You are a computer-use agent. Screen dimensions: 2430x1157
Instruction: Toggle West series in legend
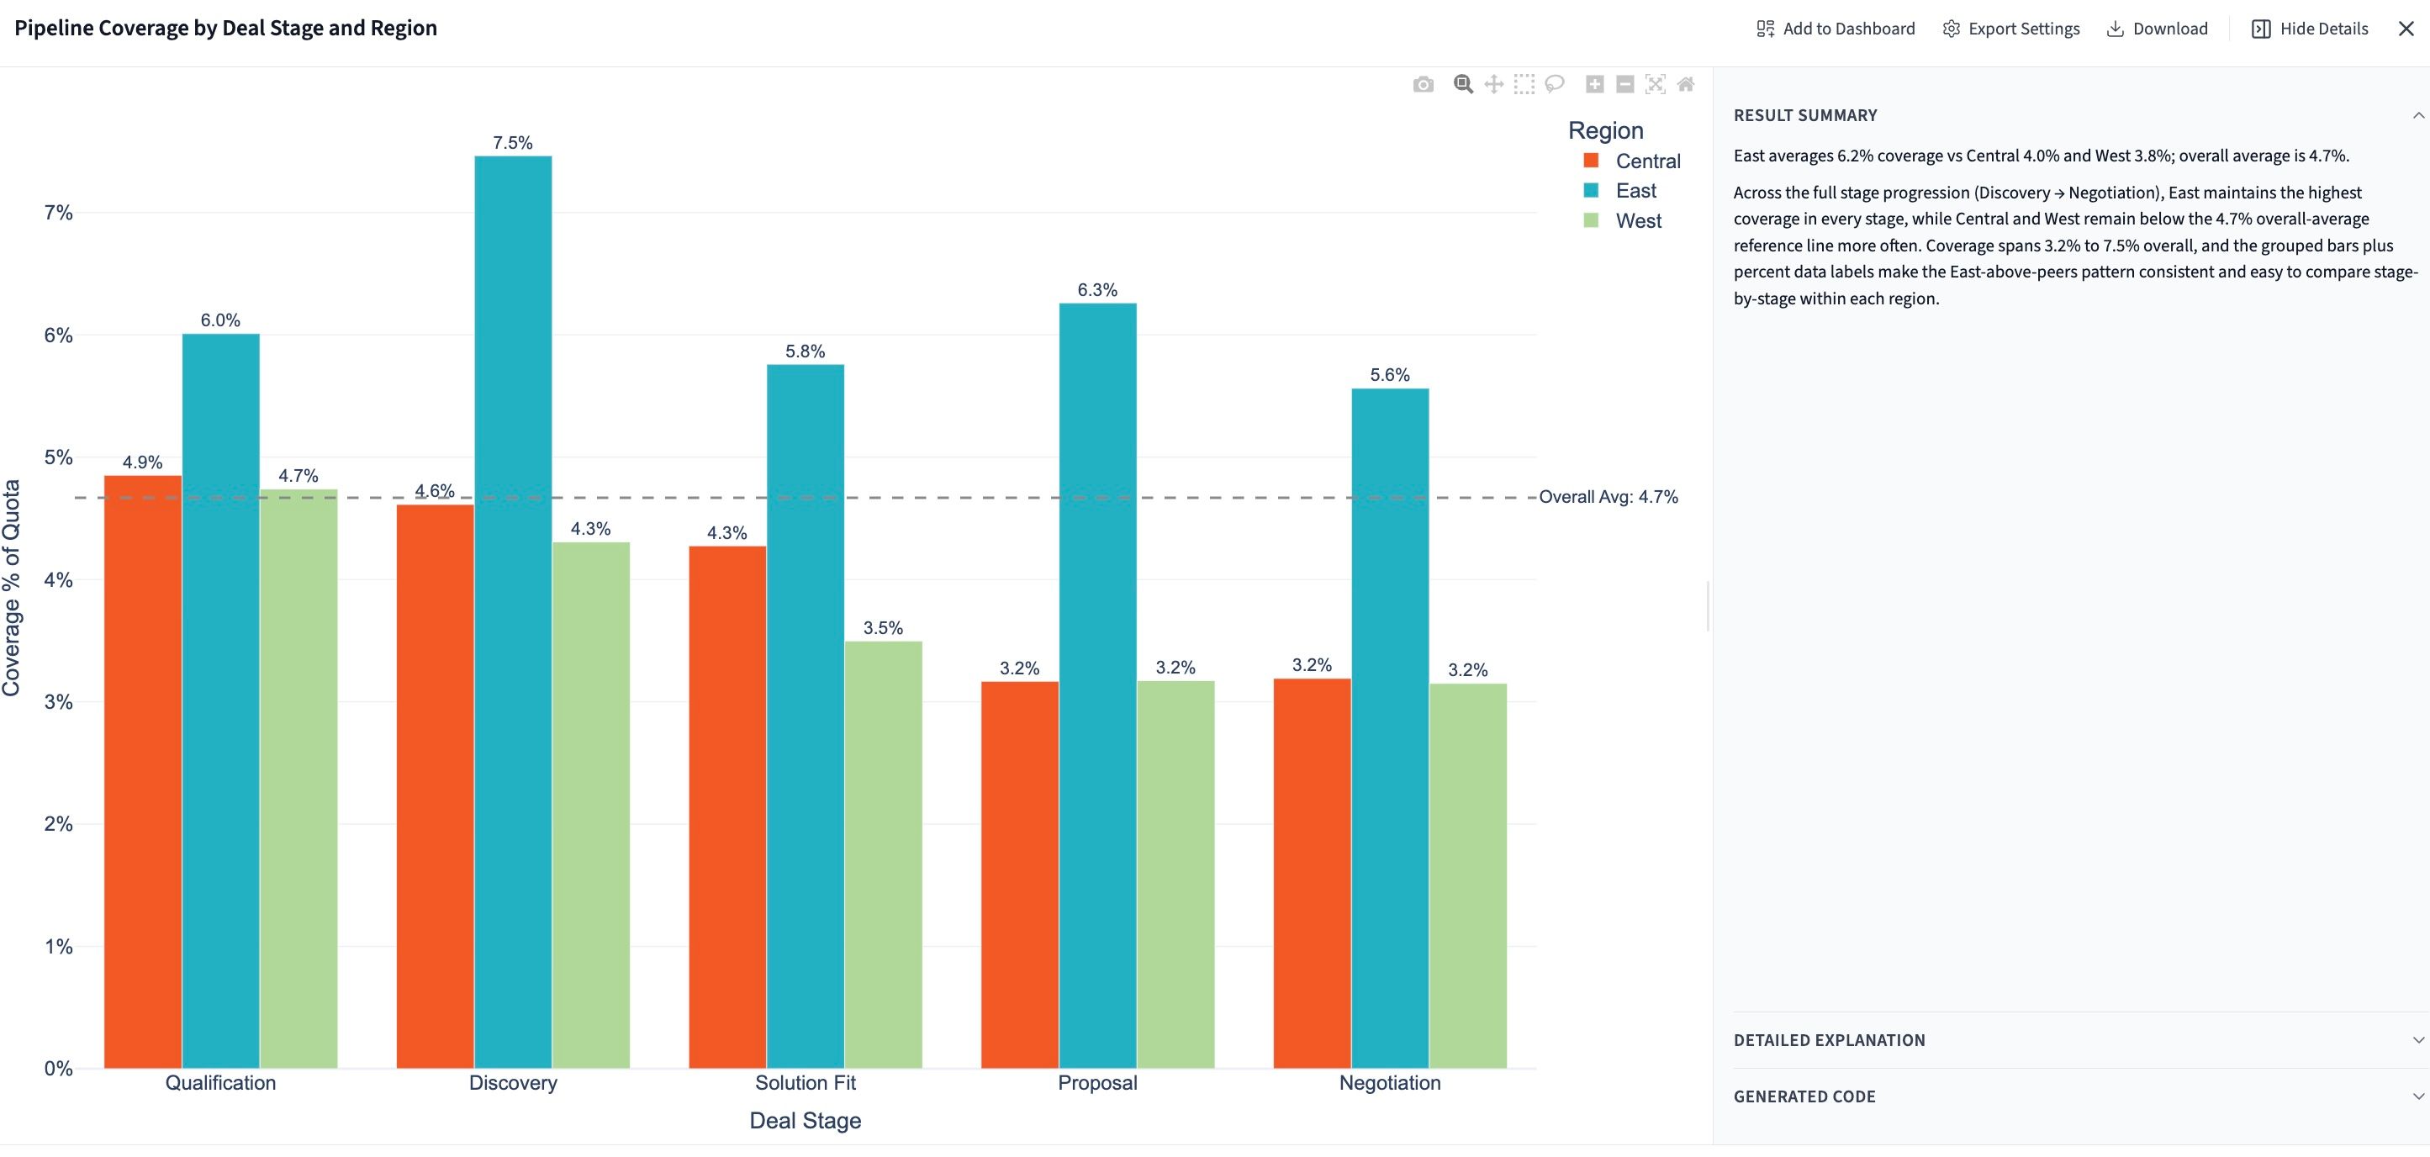click(1638, 221)
